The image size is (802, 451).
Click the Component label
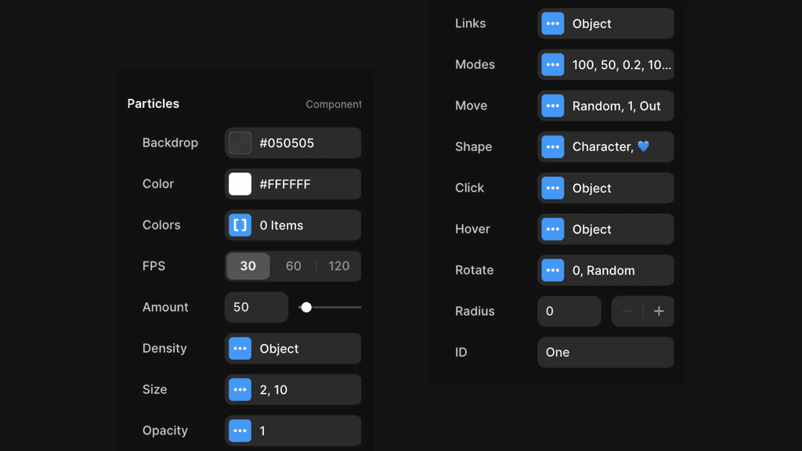point(333,104)
